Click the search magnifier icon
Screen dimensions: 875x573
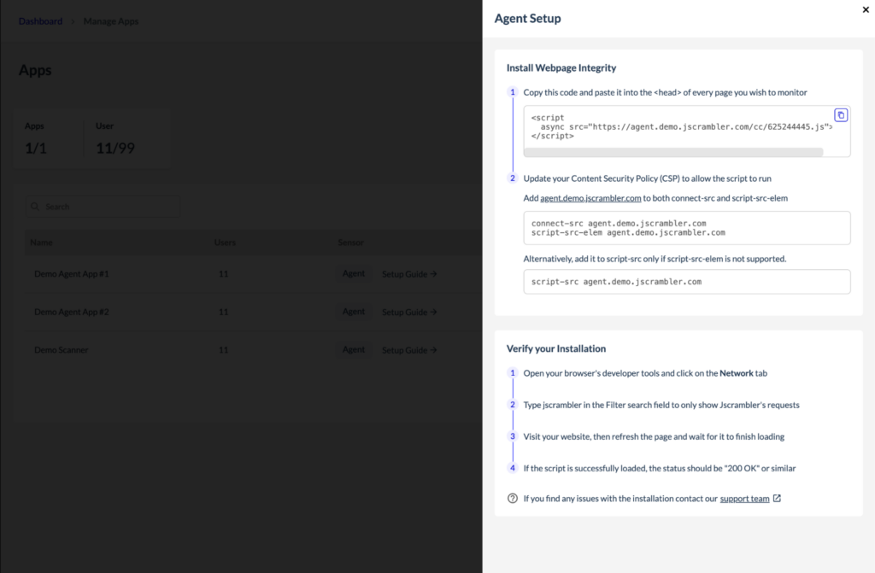pos(35,207)
